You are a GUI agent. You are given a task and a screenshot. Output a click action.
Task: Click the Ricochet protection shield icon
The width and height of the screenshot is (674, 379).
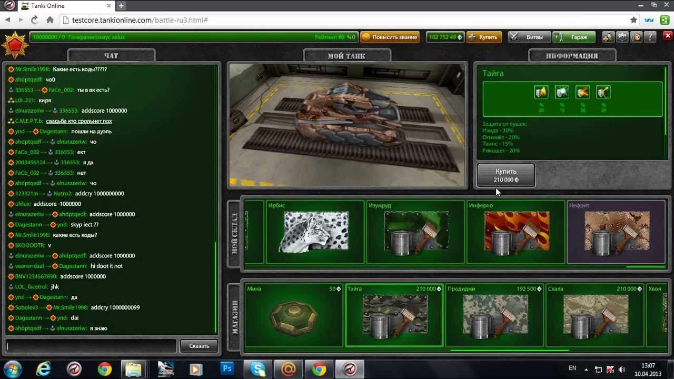(603, 93)
